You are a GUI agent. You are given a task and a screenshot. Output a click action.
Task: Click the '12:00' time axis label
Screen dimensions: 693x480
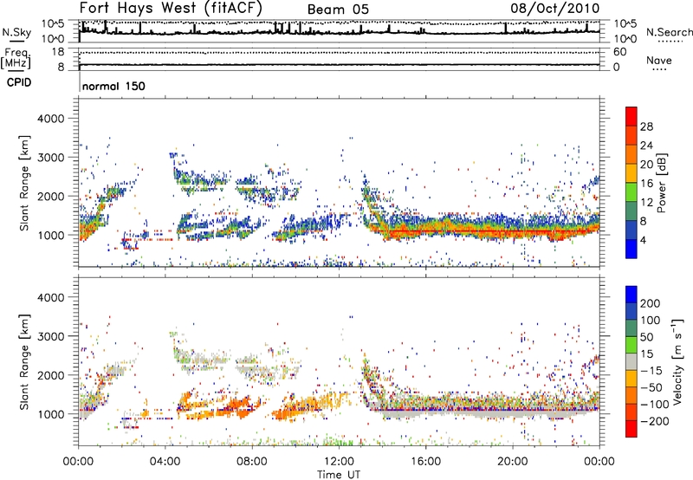pyautogui.click(x=339, y=462)
